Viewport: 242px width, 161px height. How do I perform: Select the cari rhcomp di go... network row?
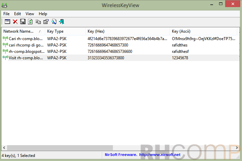pyautogui.click(x=120, y=45)
